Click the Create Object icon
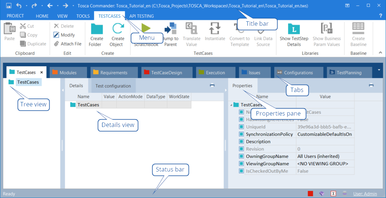The width and height of the screenshot is (386, 198). [x=118, y=29]
